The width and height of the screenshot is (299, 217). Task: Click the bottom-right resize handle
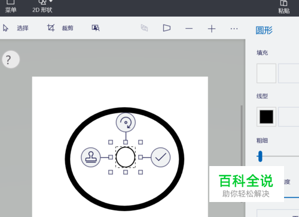tap(141, 172)
